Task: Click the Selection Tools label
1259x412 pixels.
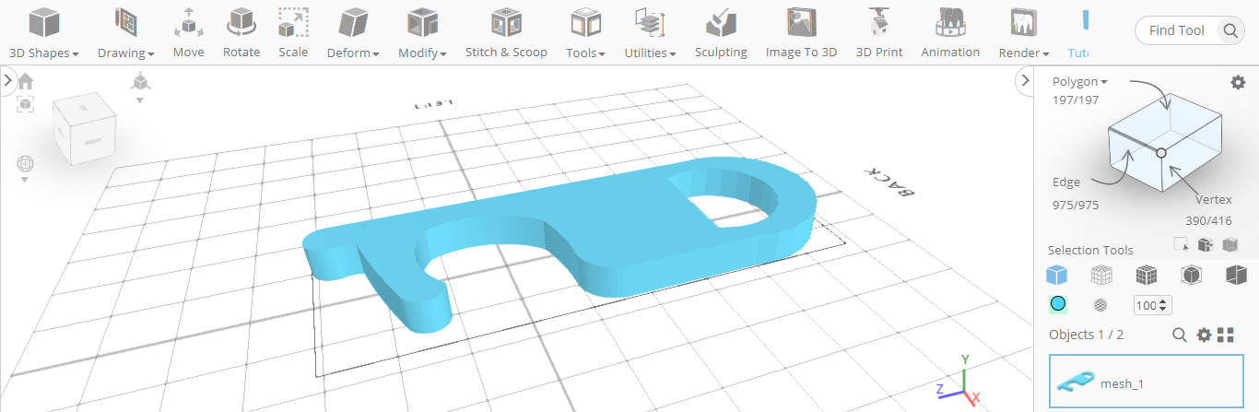Action: 1090,250
